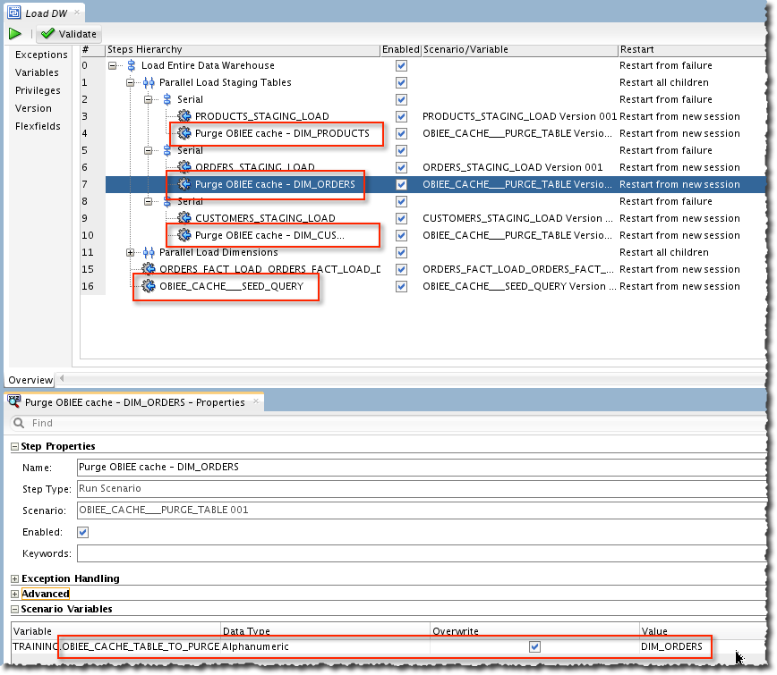The image size is (777, 675).
Task: Toggle the Enabled checkbox for row 4
Action: click(x=401, y=133)
